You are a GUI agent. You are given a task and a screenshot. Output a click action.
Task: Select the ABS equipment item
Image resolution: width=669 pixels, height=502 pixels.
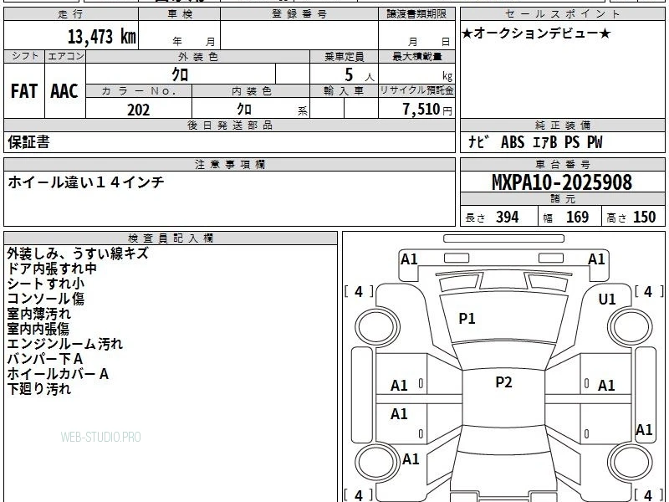513,142
